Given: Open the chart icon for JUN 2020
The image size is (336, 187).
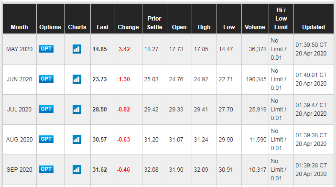Looking at the screenshot, I should click(x=77, y=79).
